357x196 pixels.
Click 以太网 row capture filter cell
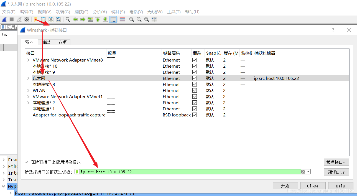pyautogui.click(x=301, y=78)
